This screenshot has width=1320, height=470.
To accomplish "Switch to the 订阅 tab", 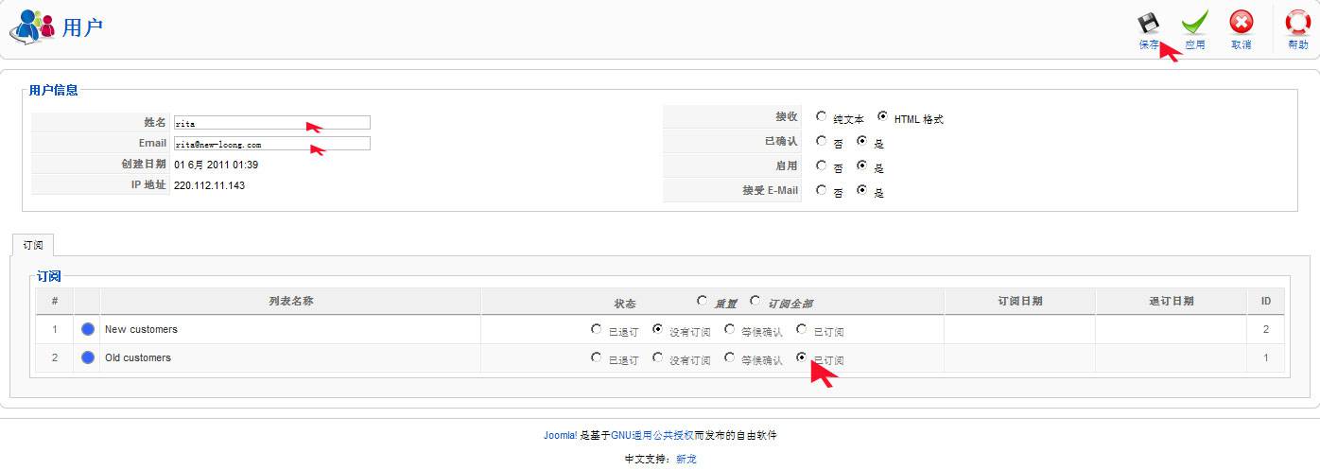I will pos(33,245).
